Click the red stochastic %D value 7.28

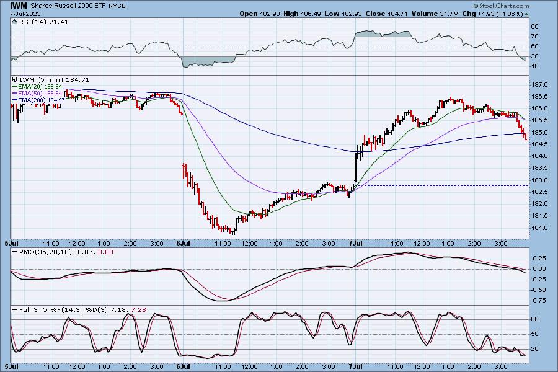click(x=139, y=310)
